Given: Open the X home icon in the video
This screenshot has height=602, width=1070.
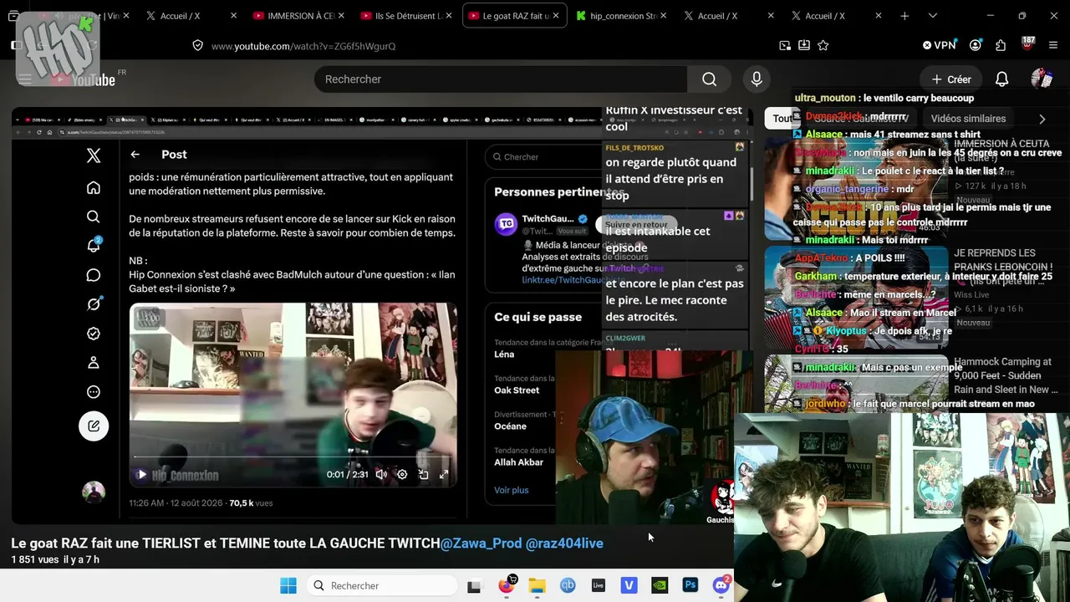Looking at the screenshot, I should [94, 187].
